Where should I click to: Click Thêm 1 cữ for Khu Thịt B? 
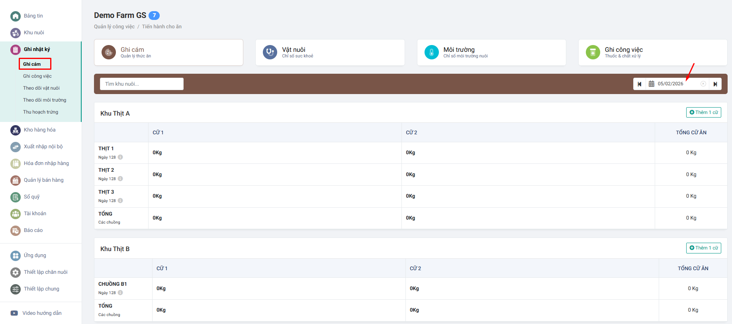click(x=703, y=248)
